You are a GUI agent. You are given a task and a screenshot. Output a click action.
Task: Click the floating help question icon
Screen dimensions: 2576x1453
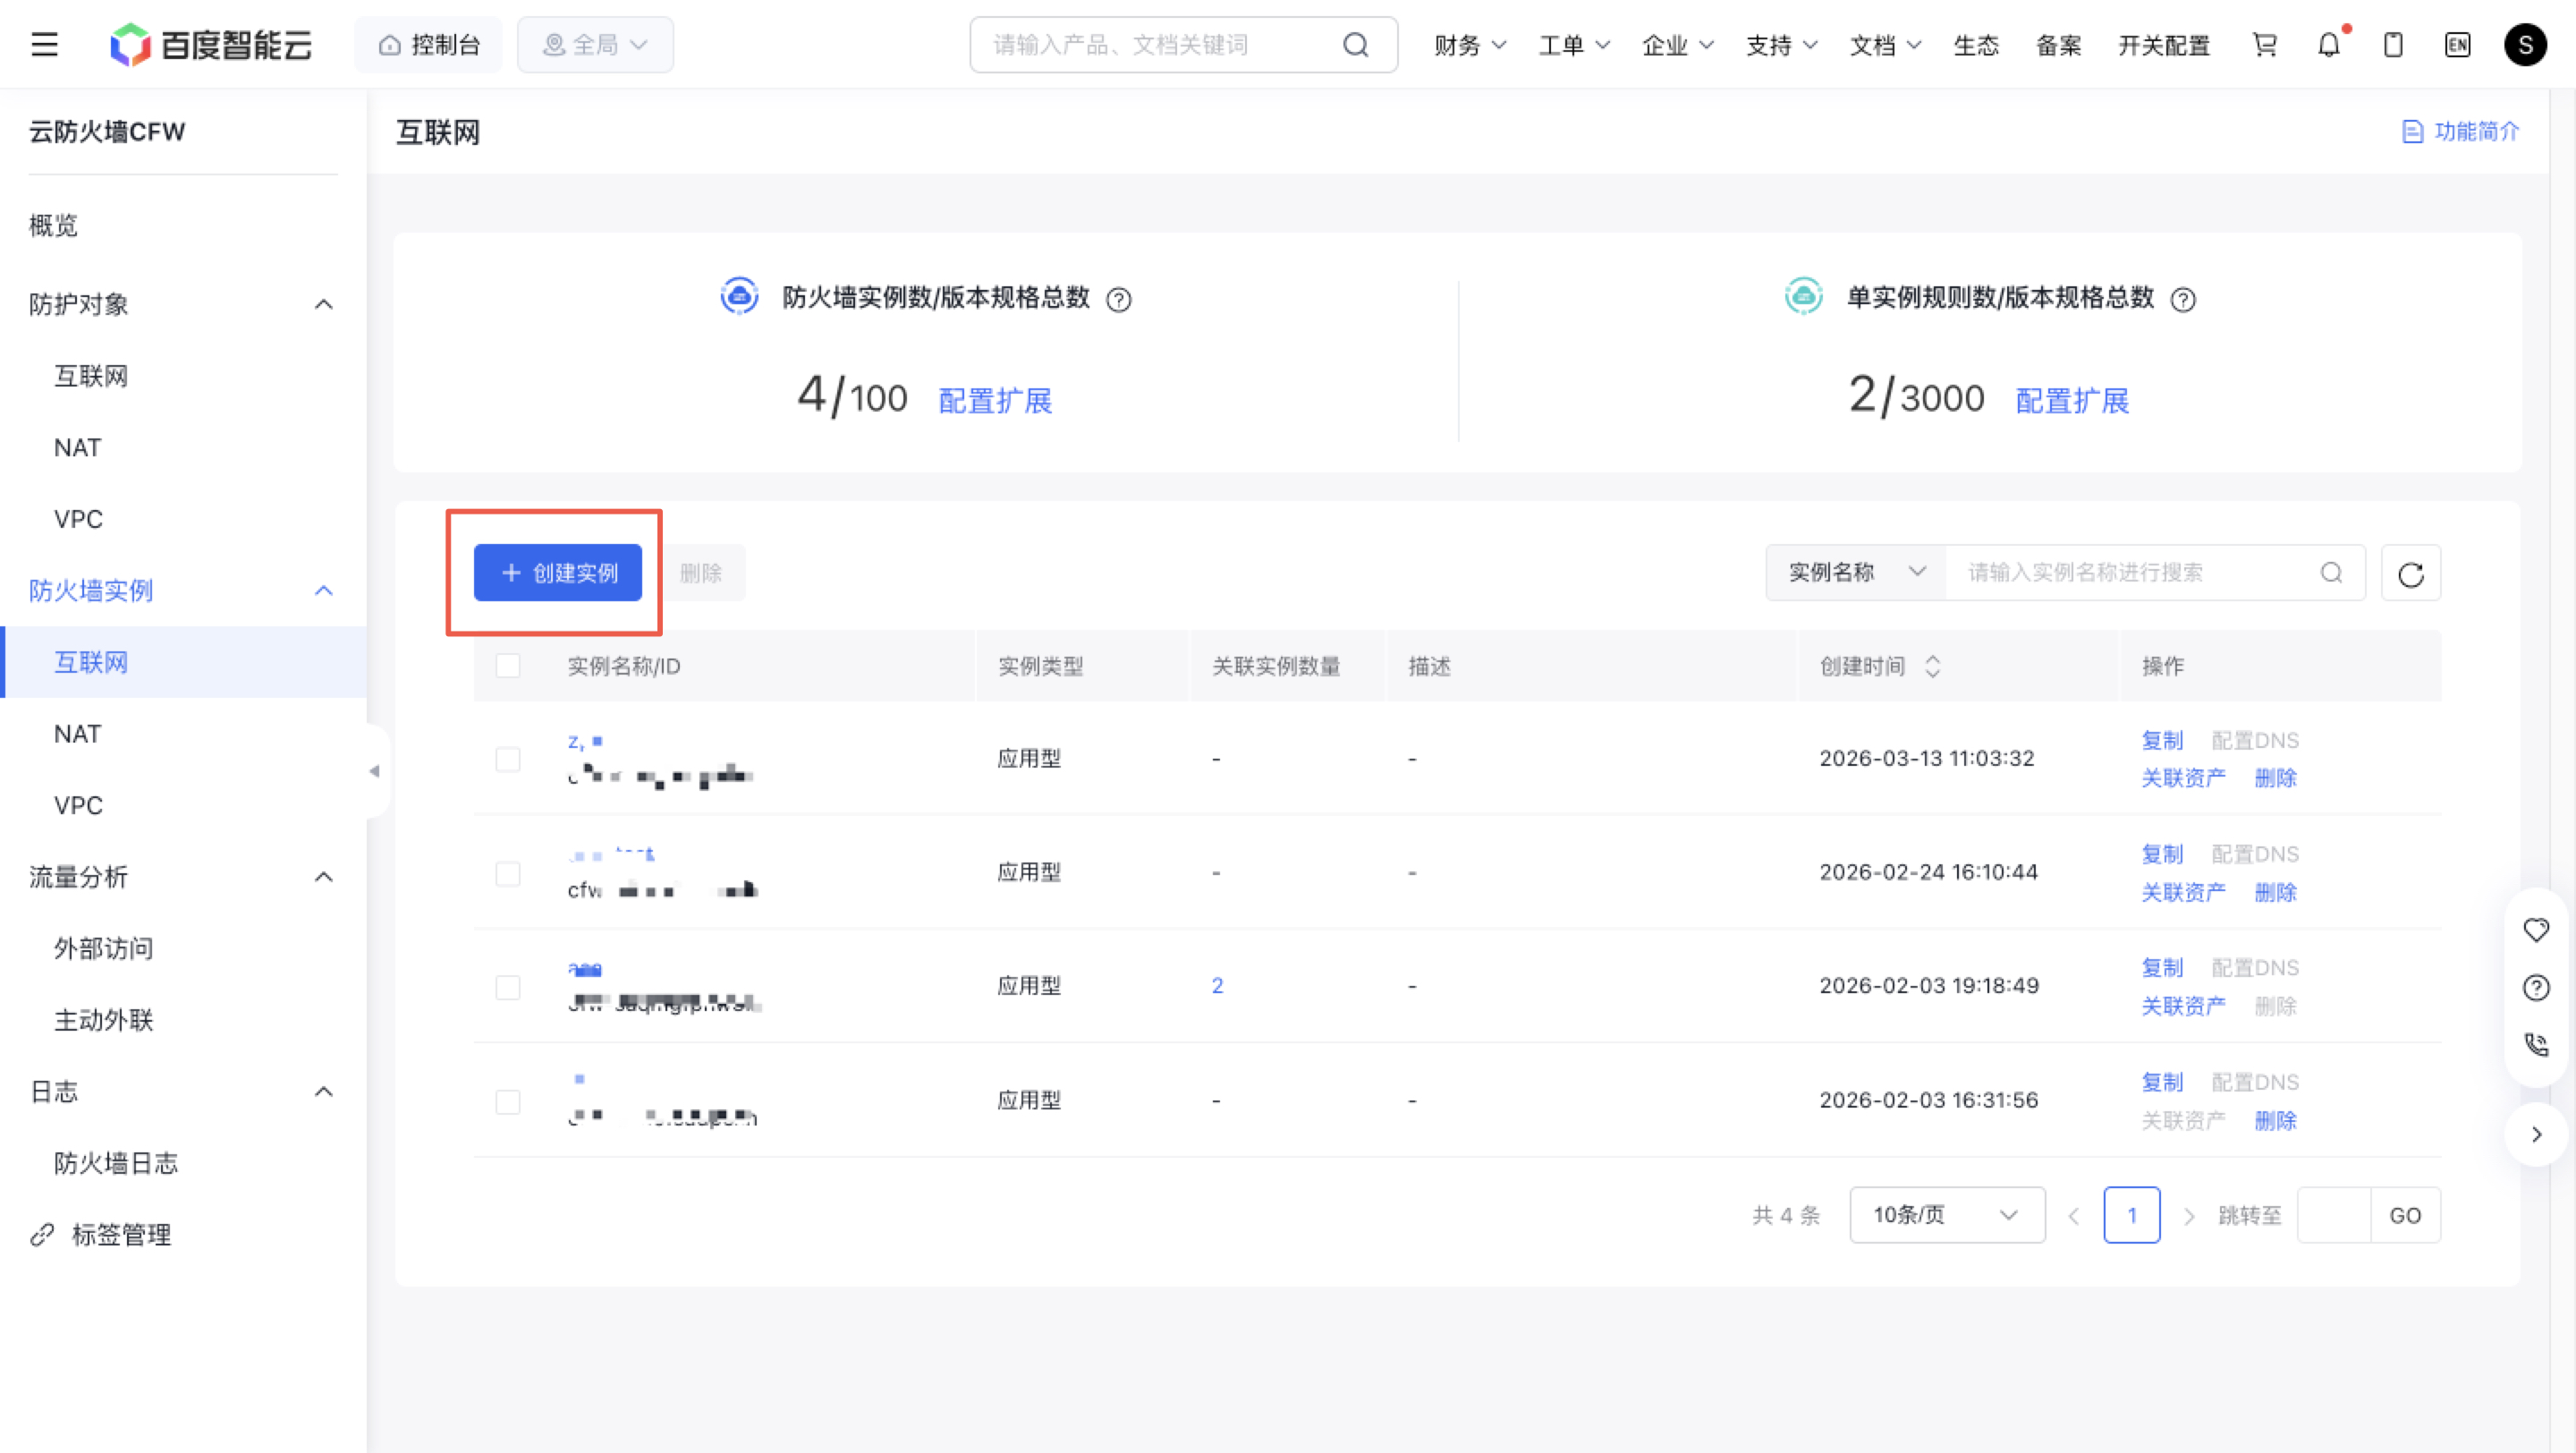(2536, 988)
